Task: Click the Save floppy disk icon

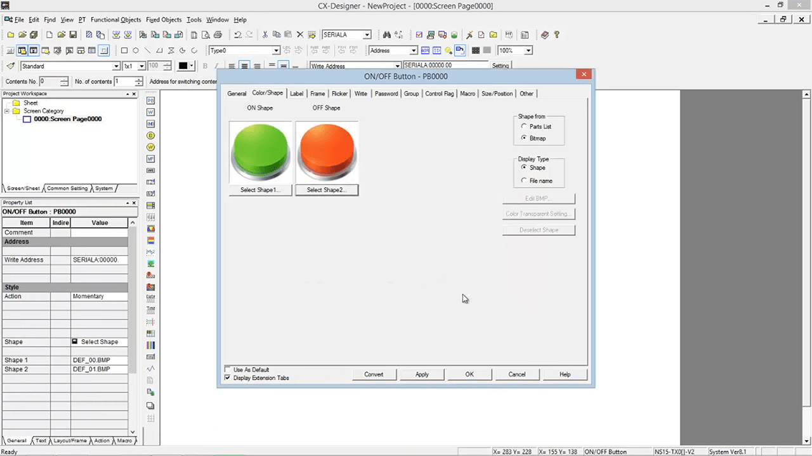Action: pyautogui.click(x=73, y=35)
